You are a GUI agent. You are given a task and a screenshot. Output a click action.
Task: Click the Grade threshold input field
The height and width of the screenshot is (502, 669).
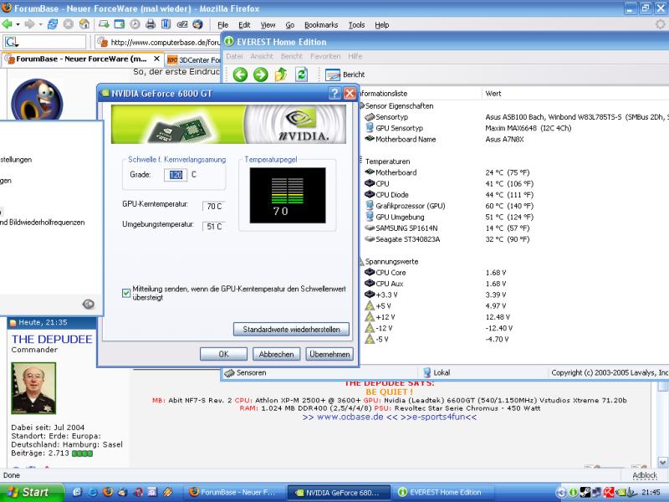[176, 175]
